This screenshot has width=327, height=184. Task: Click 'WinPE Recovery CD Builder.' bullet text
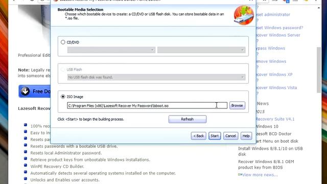click(57, 167)
